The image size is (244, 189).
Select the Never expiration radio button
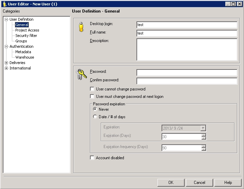pos(95,109)
